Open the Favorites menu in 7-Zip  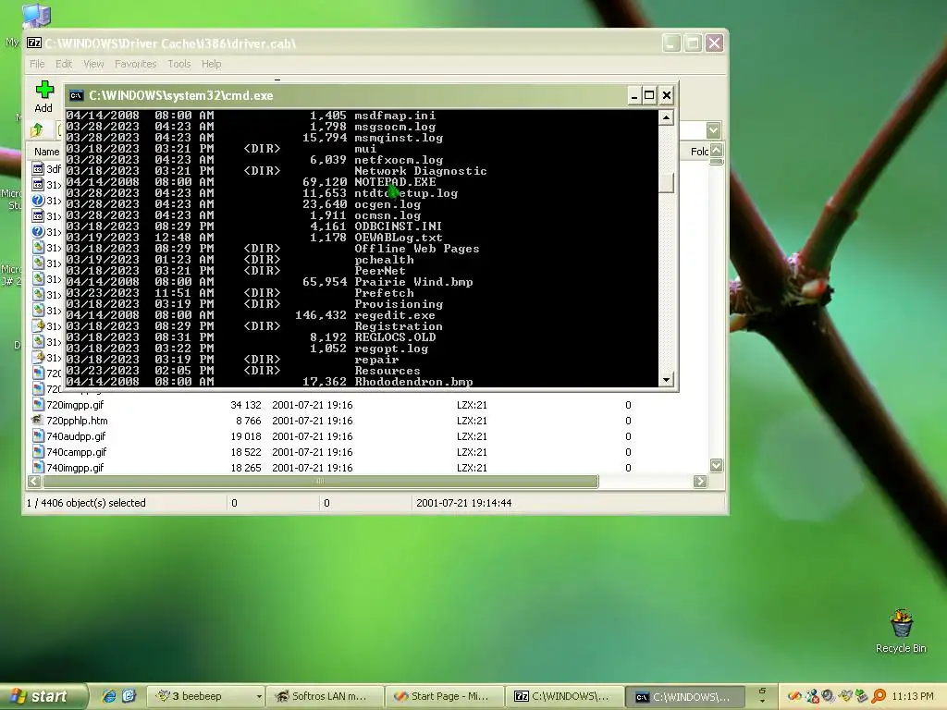[x=135, y=64]
